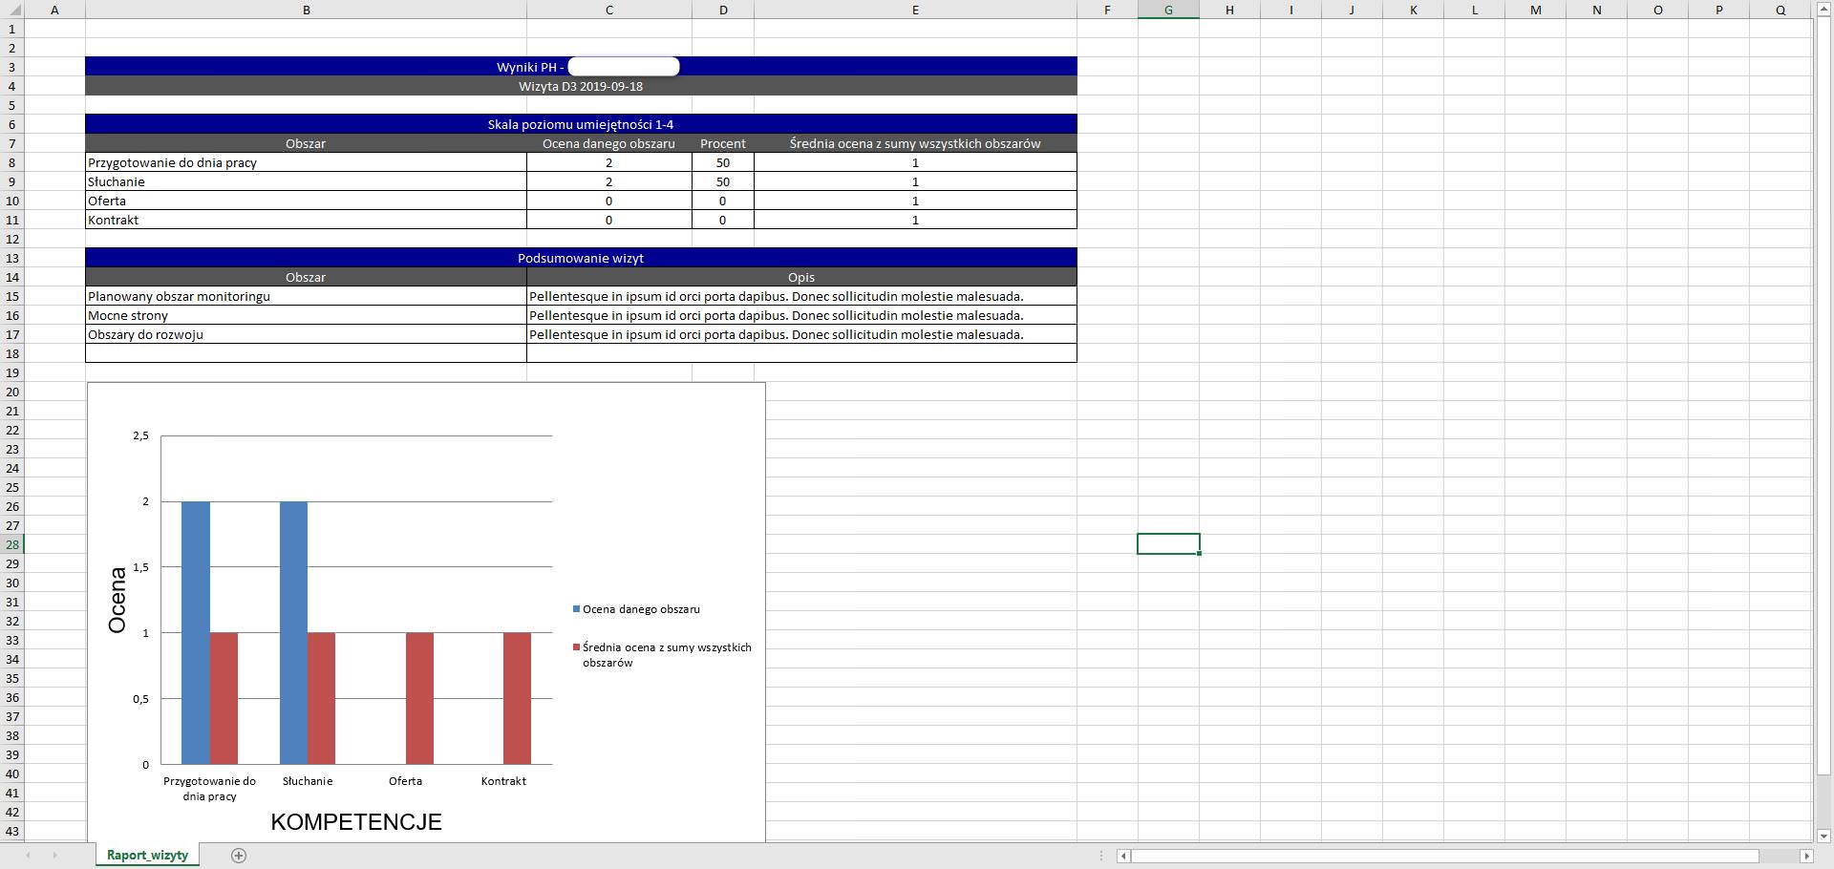Click the New sheet plus button

[239, 856]
